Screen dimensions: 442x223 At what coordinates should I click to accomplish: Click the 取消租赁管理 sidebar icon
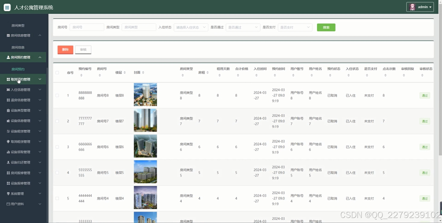8,142
